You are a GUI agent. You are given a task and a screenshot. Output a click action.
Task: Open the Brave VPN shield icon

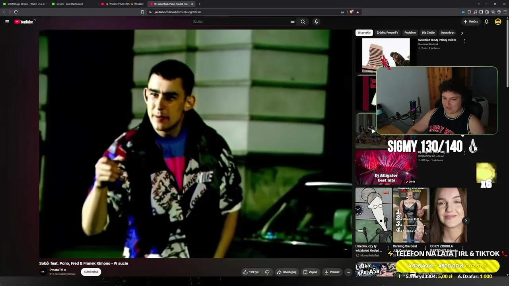[x=499, y=12]
